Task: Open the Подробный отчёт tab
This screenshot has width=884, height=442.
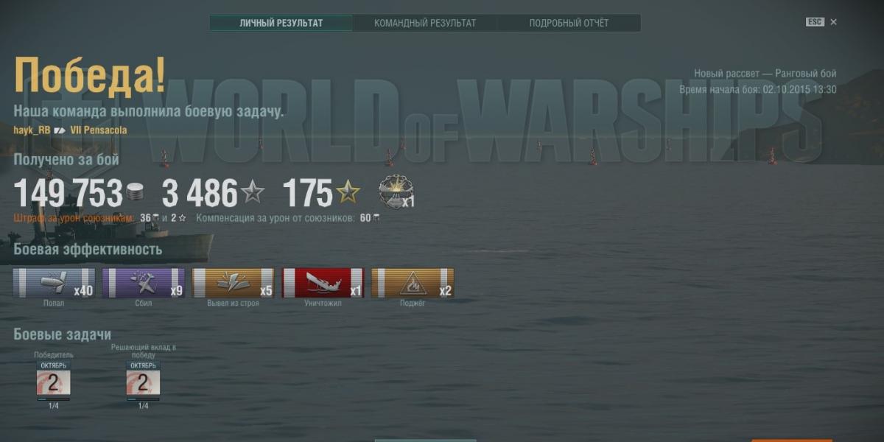Action: (569, 23)
